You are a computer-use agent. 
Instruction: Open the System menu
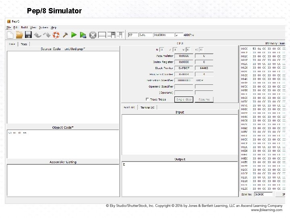[x=43, y=27]
